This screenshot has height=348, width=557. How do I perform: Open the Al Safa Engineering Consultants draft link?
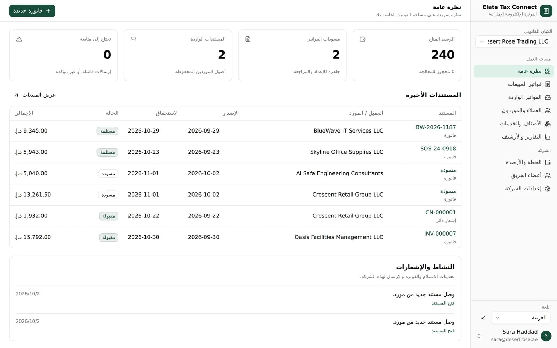tap(448, 170)
